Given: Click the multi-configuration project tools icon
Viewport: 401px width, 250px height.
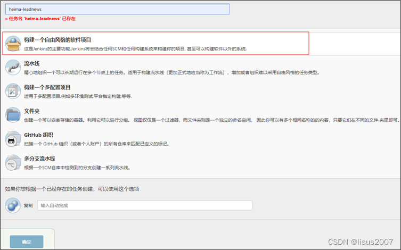Looking at the screenshot, I should point(13,91).
